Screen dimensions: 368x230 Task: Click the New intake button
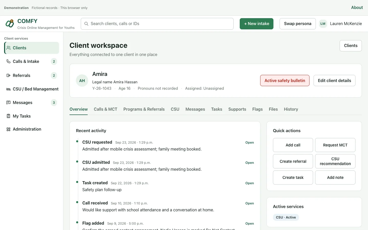click(x=257, y=24)
